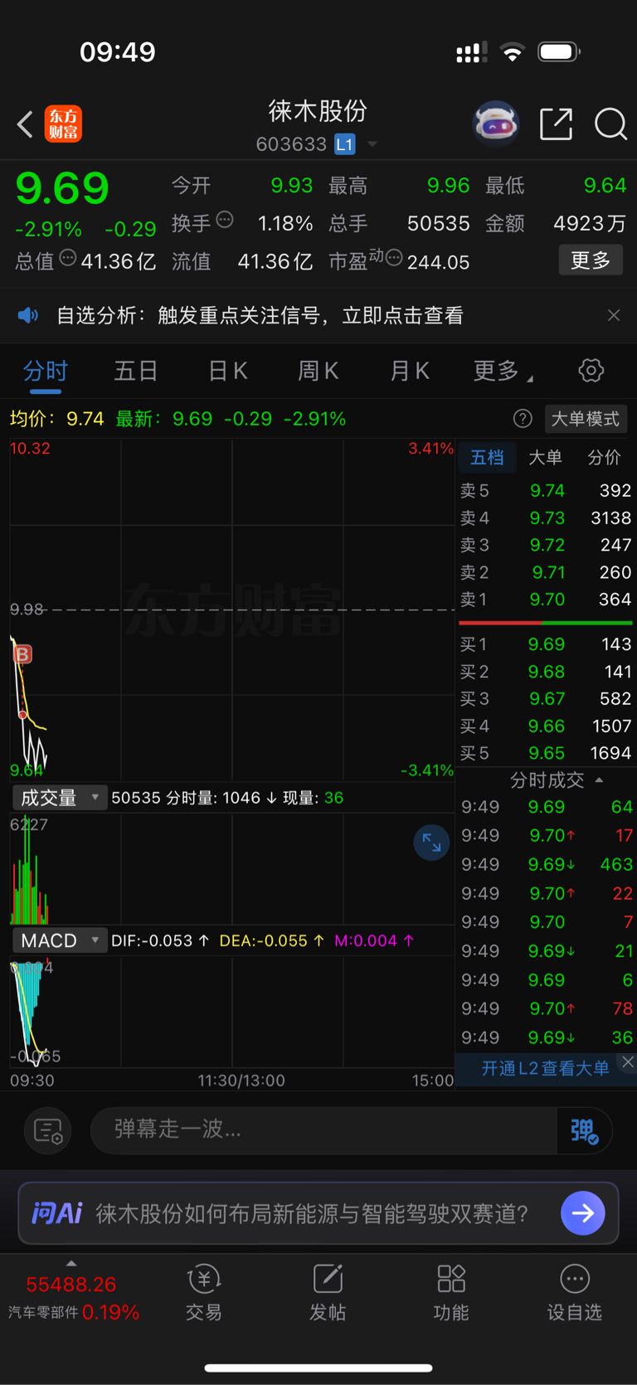Switch to 周K chart tab
The height and width of the screenshot is (1385, 637).
pos(318,371)
